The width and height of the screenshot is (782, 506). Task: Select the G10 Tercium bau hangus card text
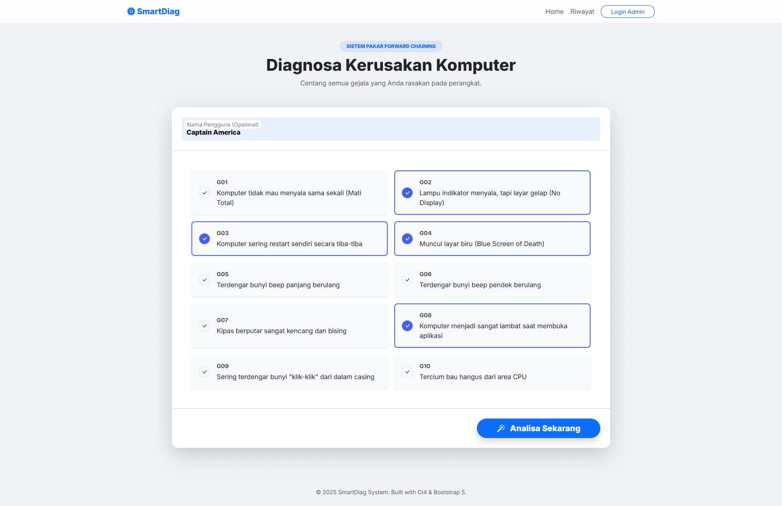473,377
